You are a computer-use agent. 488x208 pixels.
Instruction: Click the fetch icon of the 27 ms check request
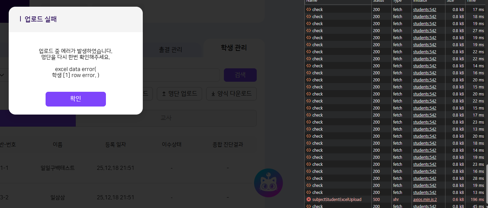click(308, 30)
